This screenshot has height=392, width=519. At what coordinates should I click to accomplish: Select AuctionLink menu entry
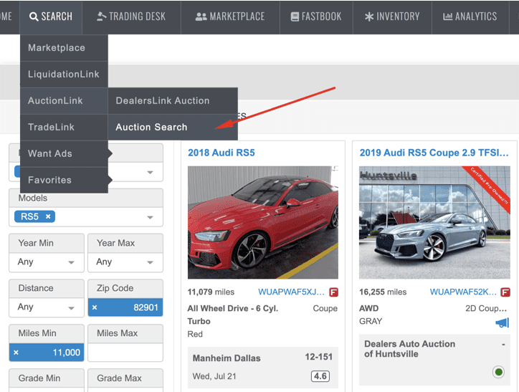point(65,100)
